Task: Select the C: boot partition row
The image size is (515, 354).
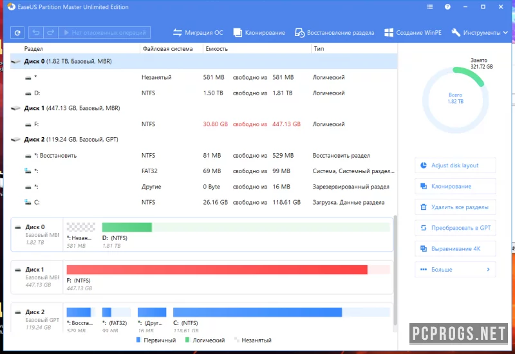Action: (203, 202)
